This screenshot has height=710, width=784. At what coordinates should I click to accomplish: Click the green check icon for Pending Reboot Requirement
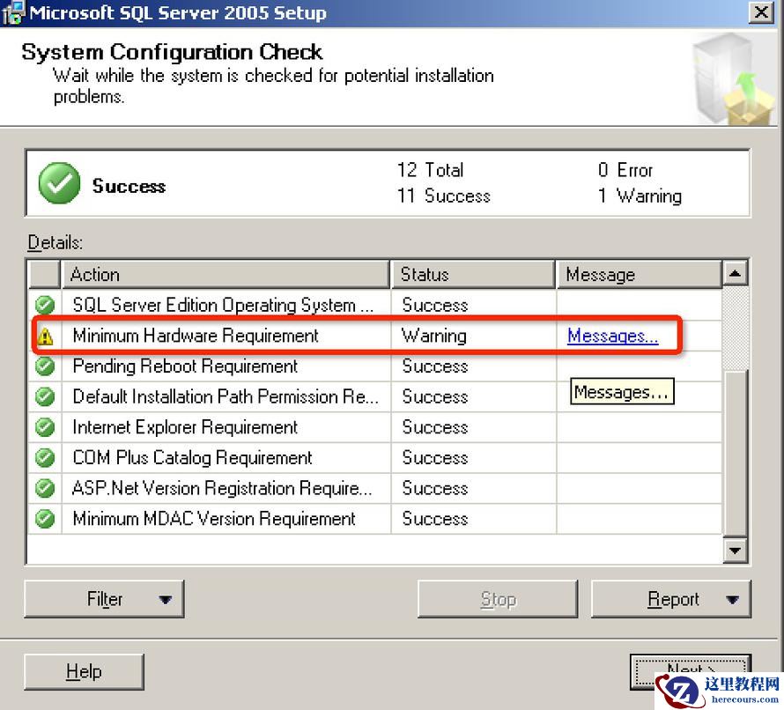point(45,366)
